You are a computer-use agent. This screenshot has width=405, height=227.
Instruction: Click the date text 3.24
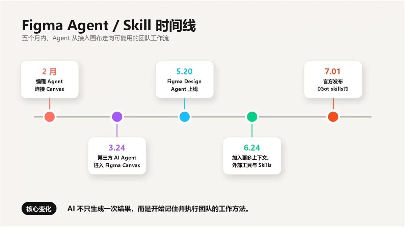[x=117, y=148]
